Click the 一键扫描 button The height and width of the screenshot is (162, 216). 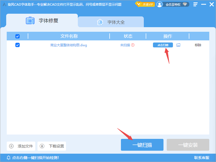tap(142, 145)
